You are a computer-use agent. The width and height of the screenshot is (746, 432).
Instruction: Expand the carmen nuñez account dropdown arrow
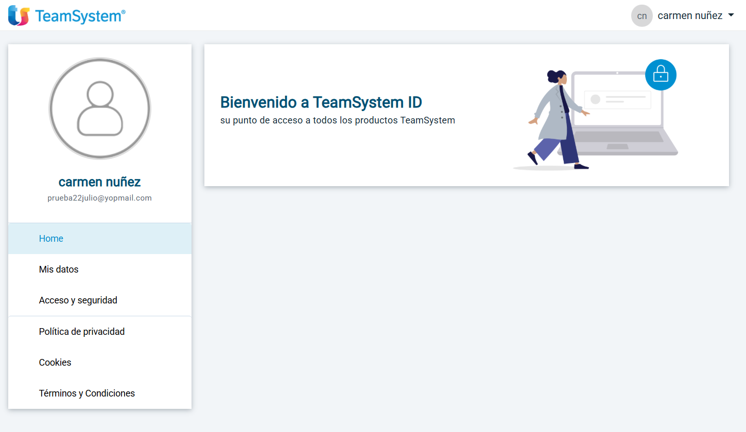(x=731, y=15)
